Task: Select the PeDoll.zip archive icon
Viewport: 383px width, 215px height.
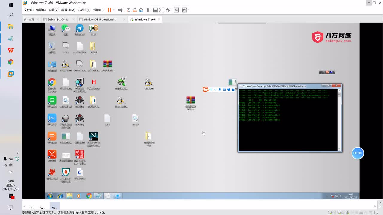Action: pos(107,66)
